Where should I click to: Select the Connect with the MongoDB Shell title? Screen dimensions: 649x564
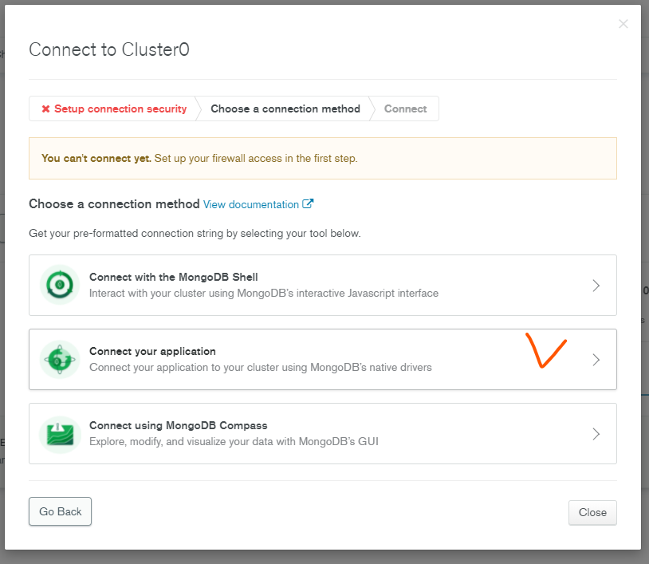[x=173, y=278]
